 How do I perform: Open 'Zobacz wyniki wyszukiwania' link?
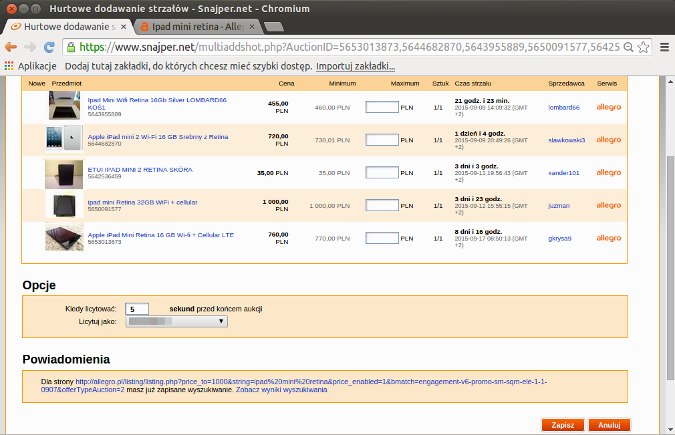point(281,390)
